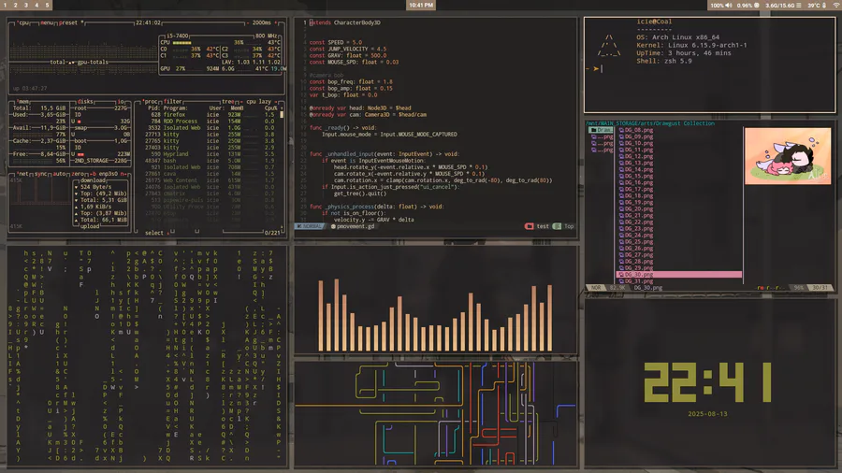Increase update interval with the plus after 2000ms
This screenshot has width=842, height=473.
[276, 22]
